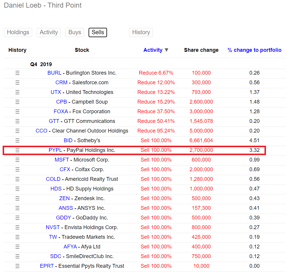The width and height of the screenshot is (290, 273).
Task: Open the UTX ticker link
Action: [56, 92]
